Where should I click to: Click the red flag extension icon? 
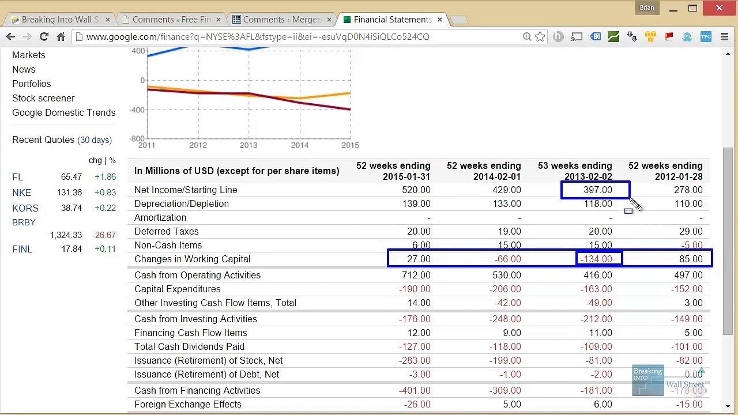[x=669, y=37]
